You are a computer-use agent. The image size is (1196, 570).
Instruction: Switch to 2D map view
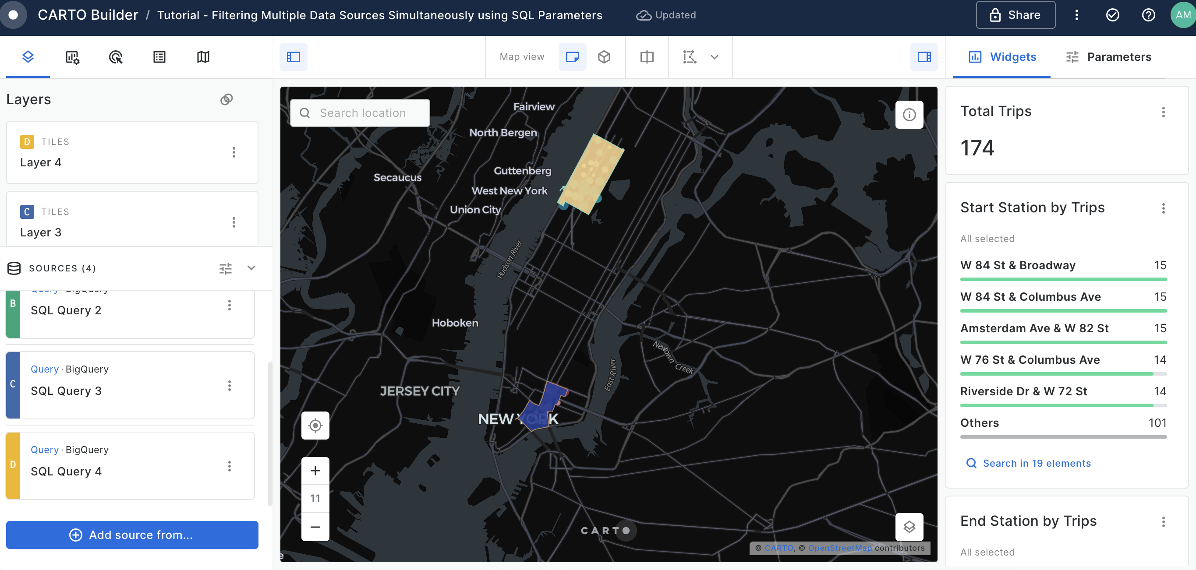click(x=572, y=57)
